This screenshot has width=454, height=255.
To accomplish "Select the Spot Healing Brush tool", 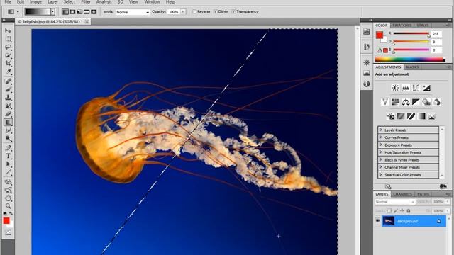I will coord(8,81).
